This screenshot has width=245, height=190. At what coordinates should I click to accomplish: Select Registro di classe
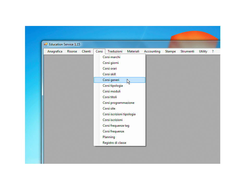tap(120, 143)
